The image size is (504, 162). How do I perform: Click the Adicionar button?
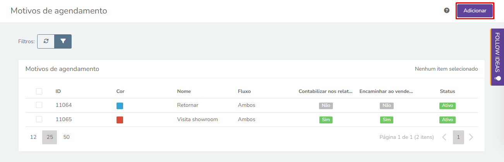(475, 11)
